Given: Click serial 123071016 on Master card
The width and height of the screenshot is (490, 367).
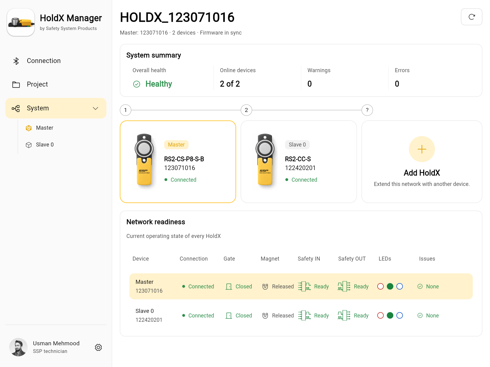Looking at the screenshot, I should pyautogui.click(x=180, y=168).
